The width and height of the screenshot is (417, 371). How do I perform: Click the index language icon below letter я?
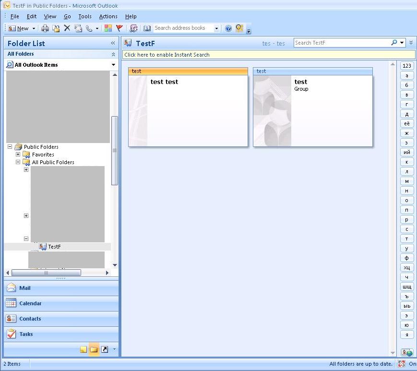coord(407,352)
